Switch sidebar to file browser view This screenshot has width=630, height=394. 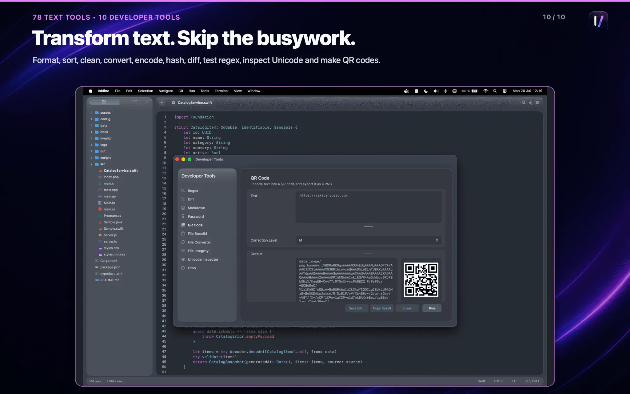pos(104,102)
